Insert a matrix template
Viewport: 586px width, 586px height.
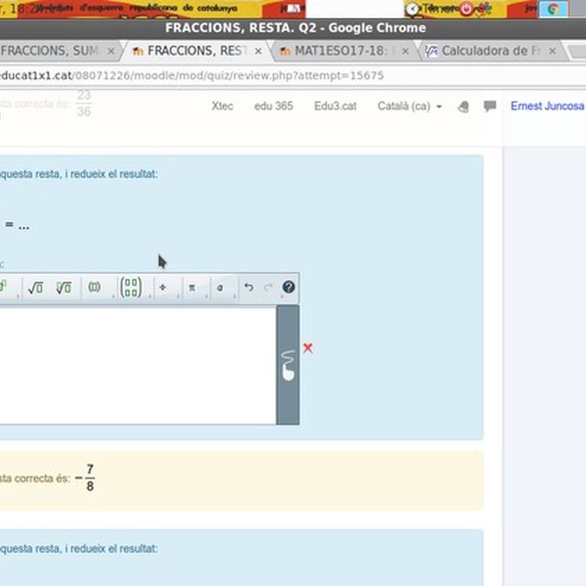(130, 288)
